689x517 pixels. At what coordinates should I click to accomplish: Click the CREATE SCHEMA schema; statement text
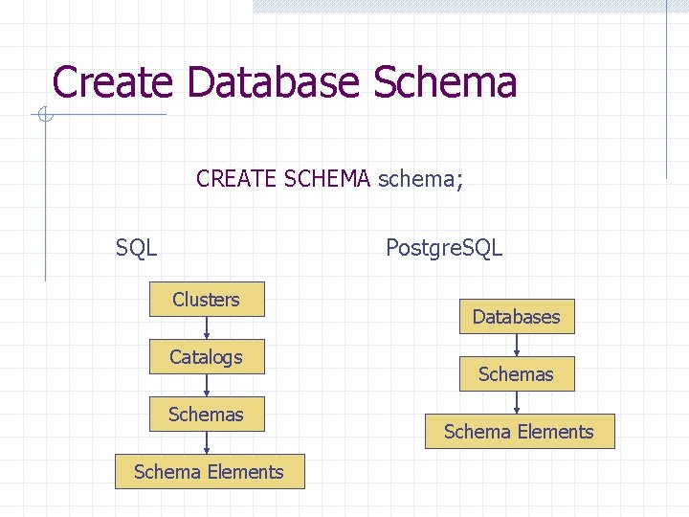pyautogui.click(x=329, y=179)
